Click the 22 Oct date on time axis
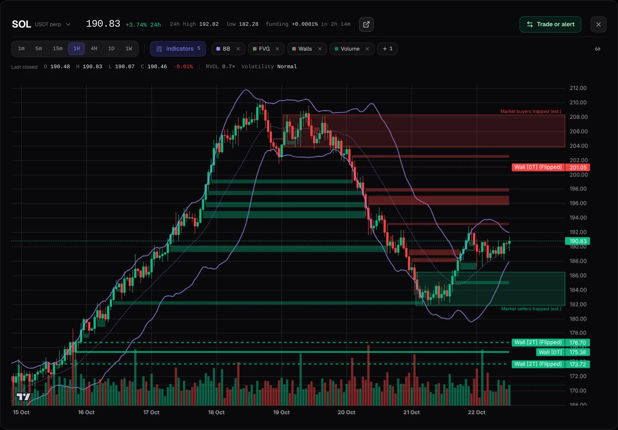This screenshot has width=618, height=430. [477, 412]
